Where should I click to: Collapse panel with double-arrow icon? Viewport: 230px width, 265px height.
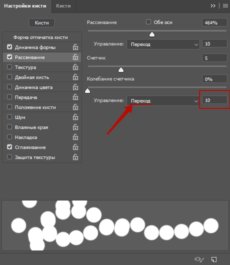(x=213, y=5)
